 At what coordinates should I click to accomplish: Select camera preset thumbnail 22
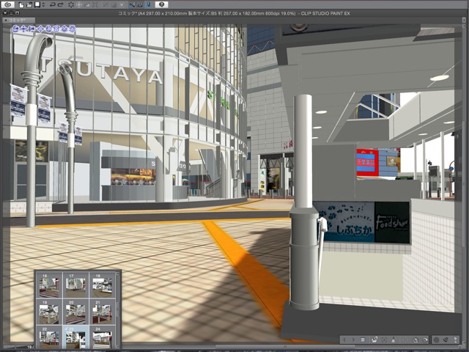click(49, 337)
